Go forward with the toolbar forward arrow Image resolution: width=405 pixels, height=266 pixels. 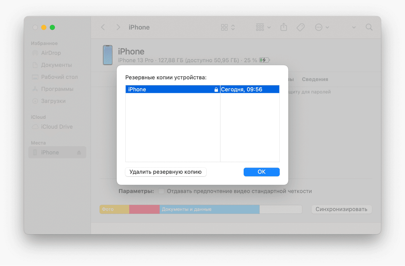(x=118, y=27)
